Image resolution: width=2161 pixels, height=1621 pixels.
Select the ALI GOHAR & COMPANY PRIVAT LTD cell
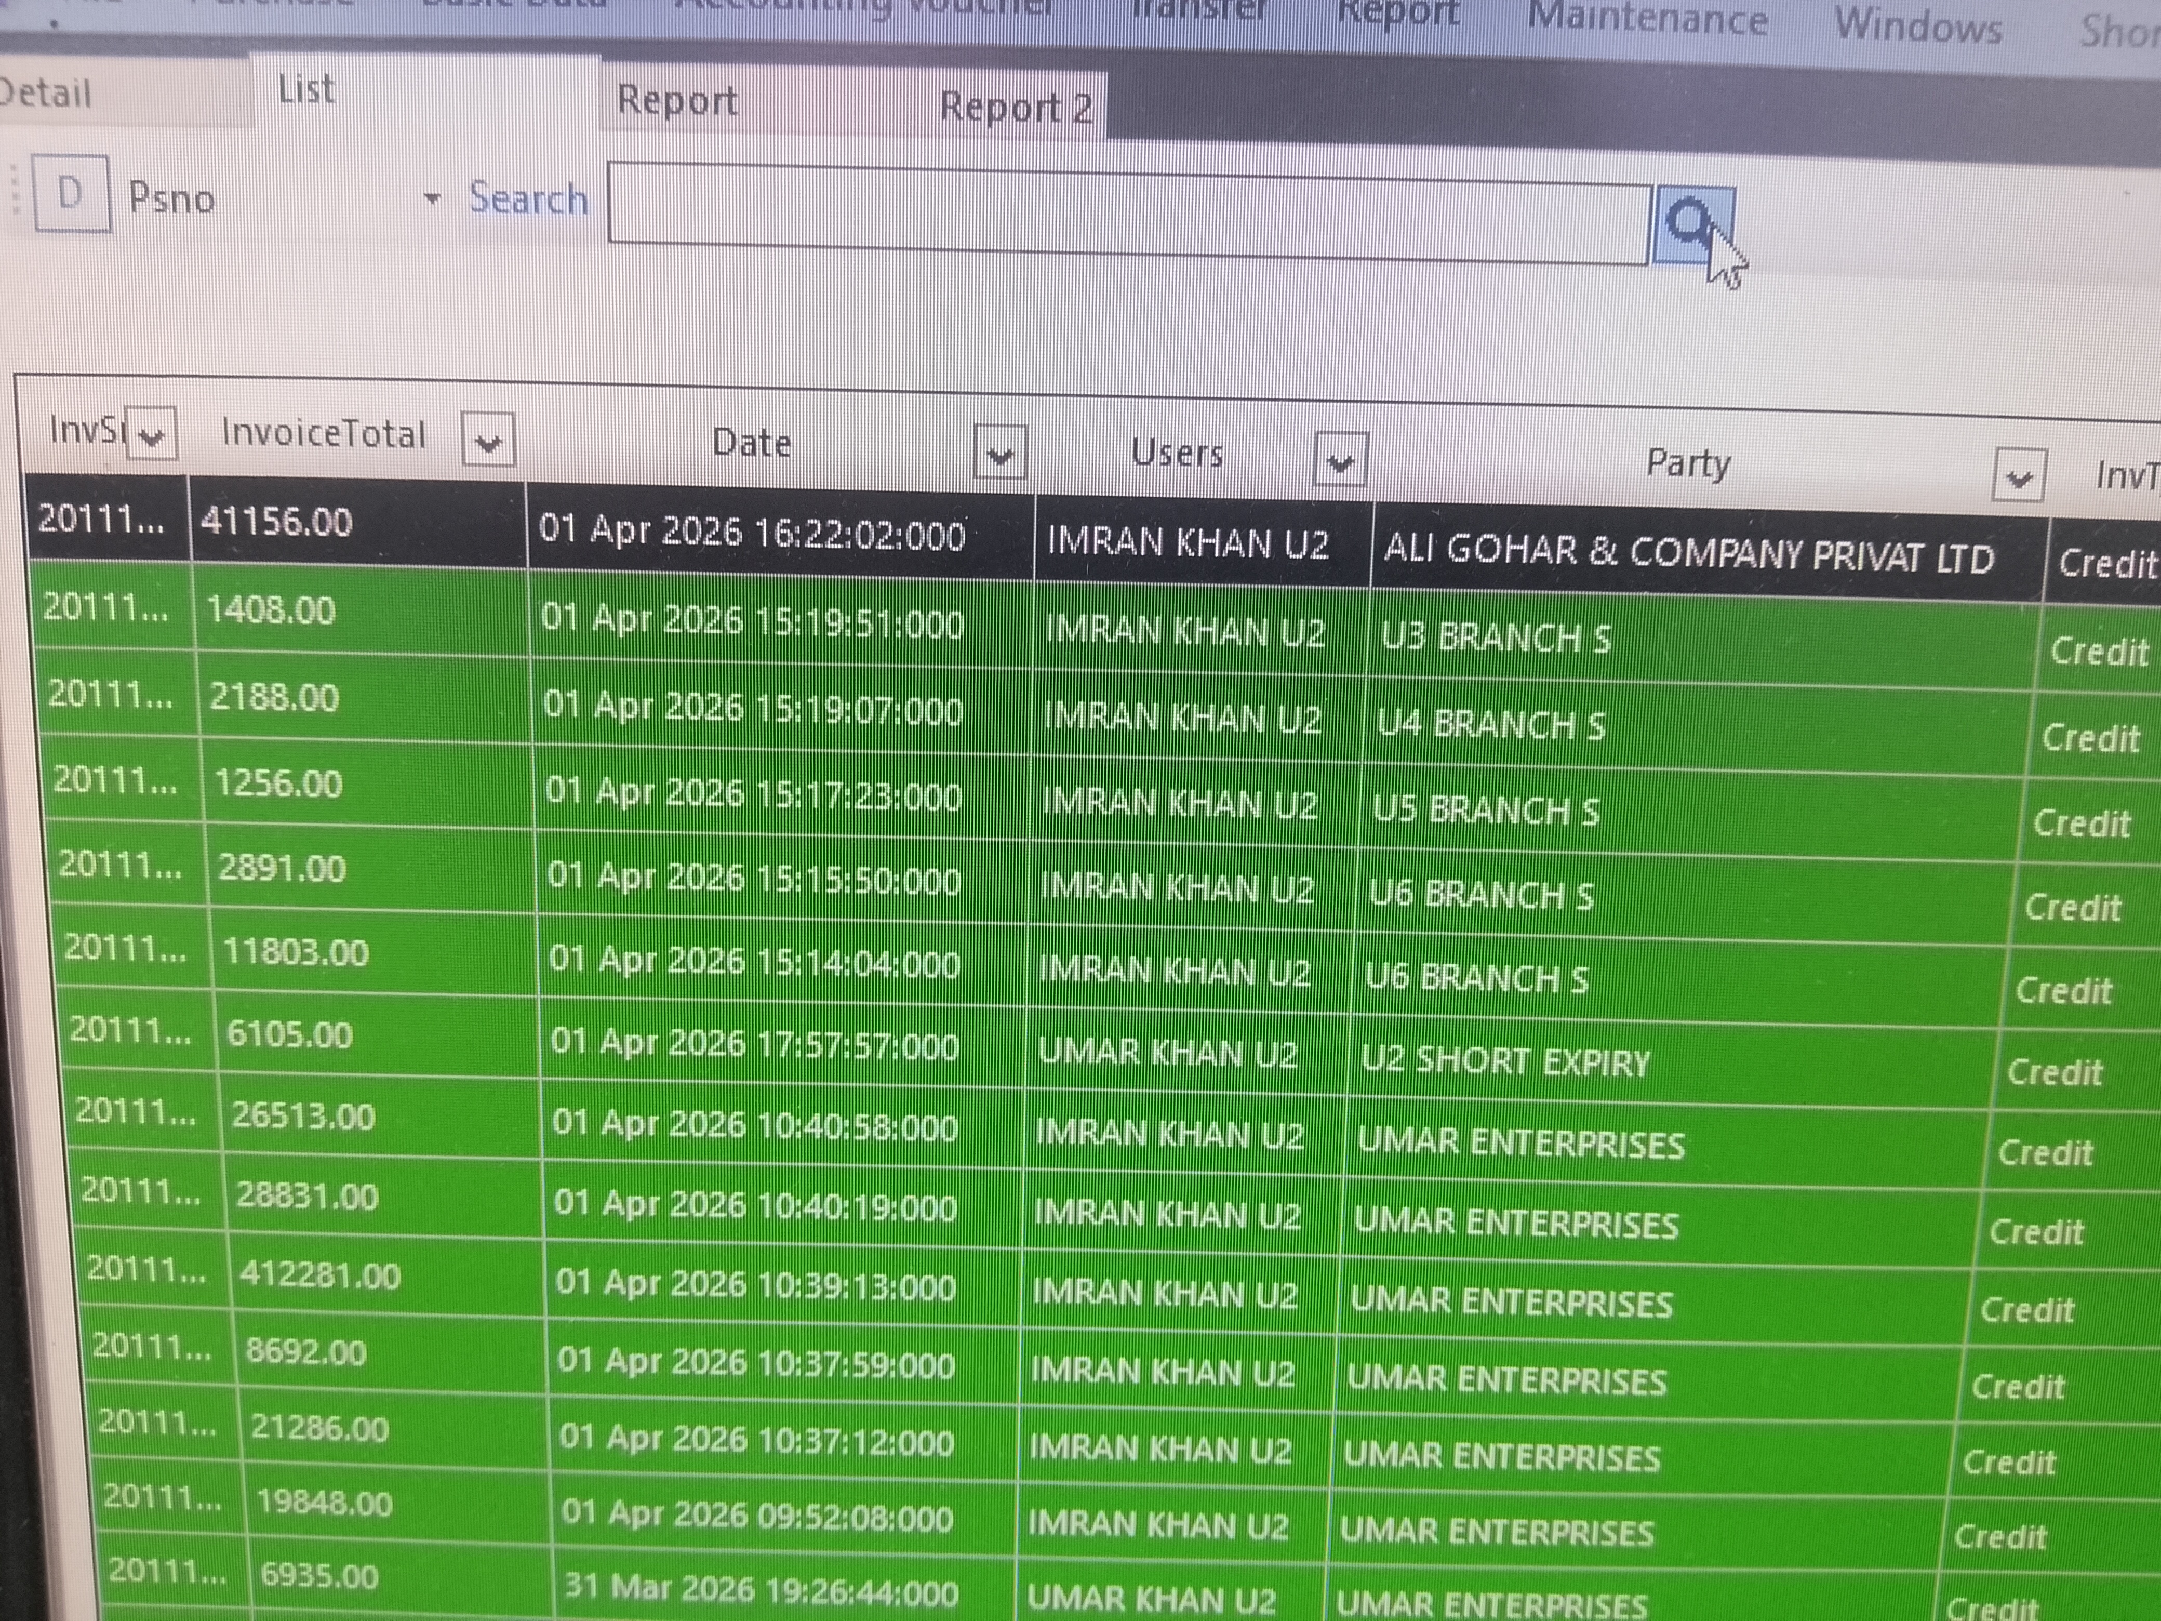tap(1710, 553)
